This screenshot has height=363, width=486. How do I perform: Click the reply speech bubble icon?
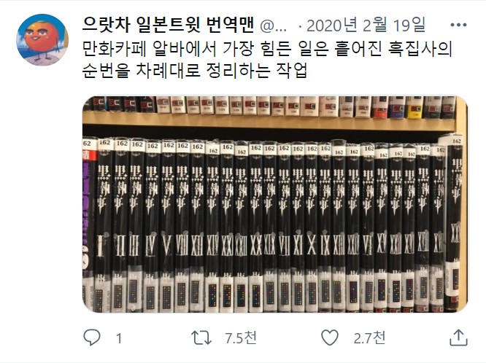pos(92,337)
